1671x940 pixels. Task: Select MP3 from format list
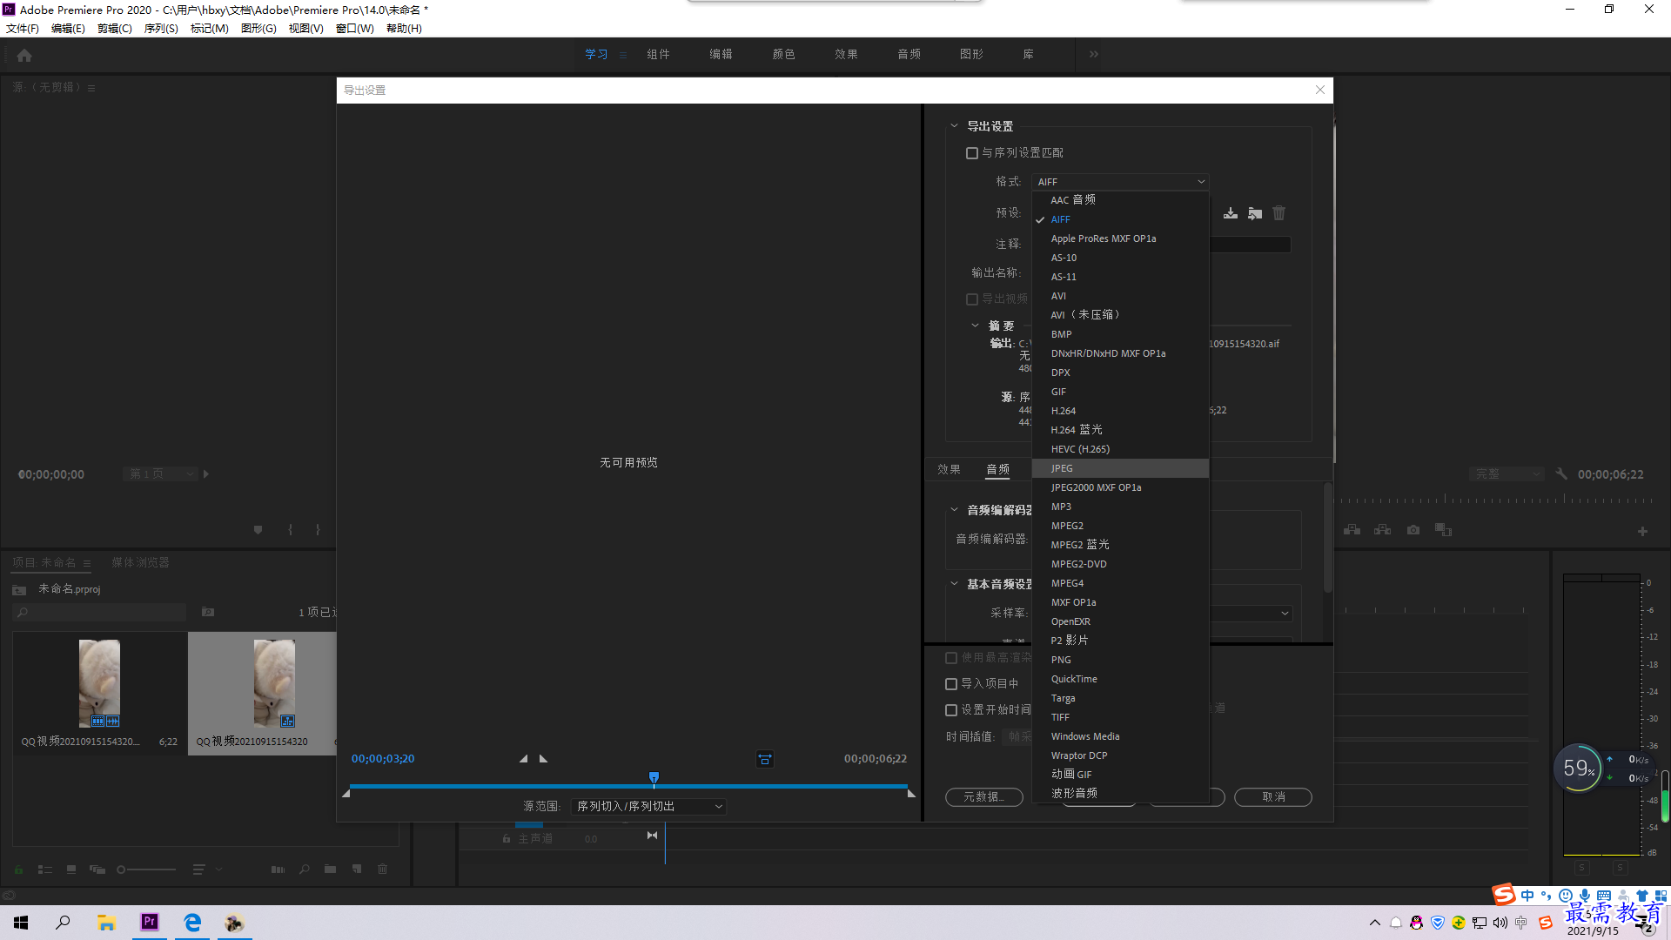pyautogui.click(x=1120, y=507)
